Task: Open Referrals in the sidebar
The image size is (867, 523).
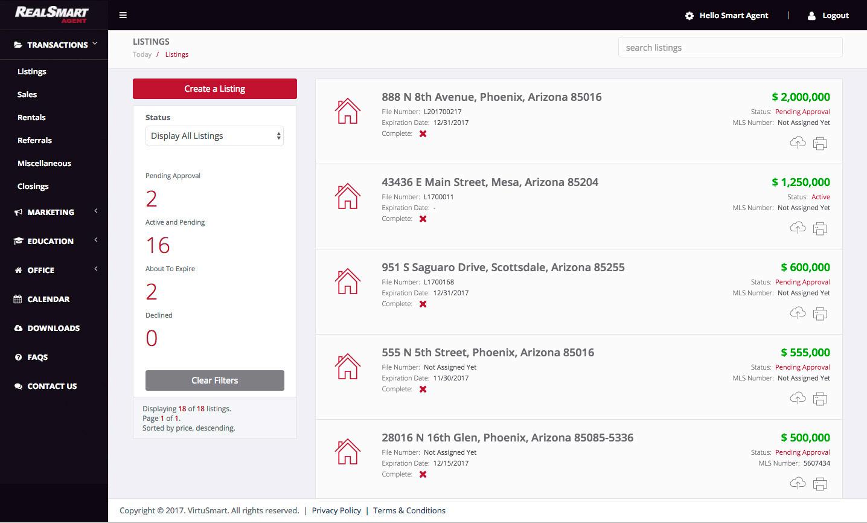Action: click(x=34, y=140)
